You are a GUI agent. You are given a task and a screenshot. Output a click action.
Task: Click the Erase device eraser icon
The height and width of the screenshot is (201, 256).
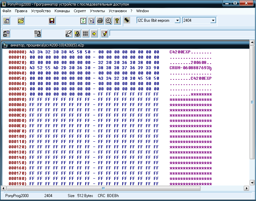[x=69, y=34]
